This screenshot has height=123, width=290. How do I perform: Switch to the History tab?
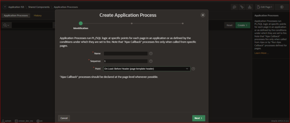(x=38, y=16)
